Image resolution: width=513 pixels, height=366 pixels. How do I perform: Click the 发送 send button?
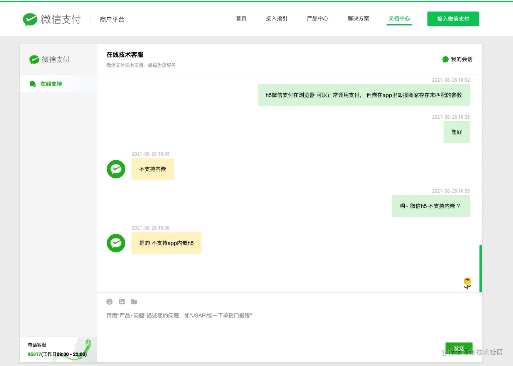pos(459,348)
